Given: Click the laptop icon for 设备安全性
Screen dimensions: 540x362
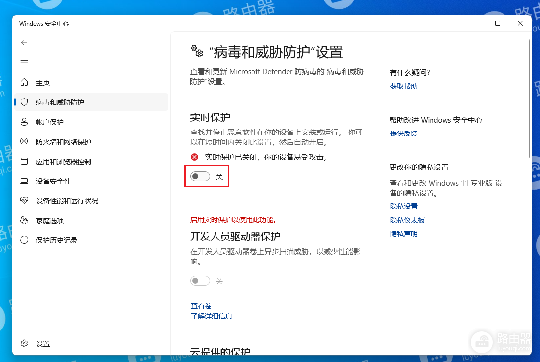Looking at the screenshot, I should click(24, 181).
